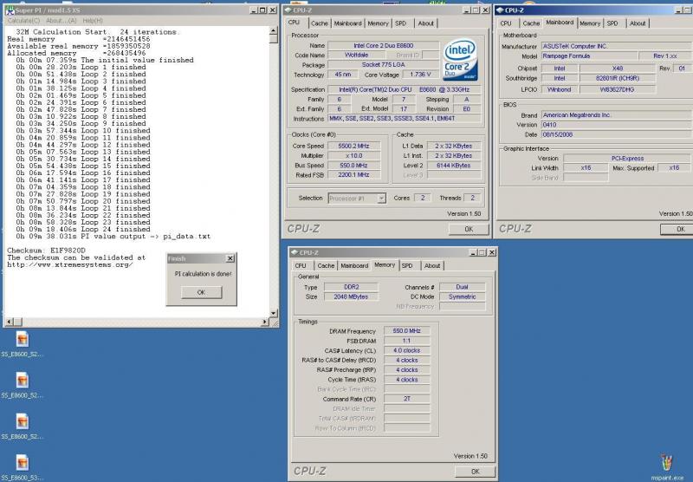The height and width of the screenshot is (482, 693).
Task: Click the CAS# Latency value '4.0 clocks'
Action: point(406,350)
